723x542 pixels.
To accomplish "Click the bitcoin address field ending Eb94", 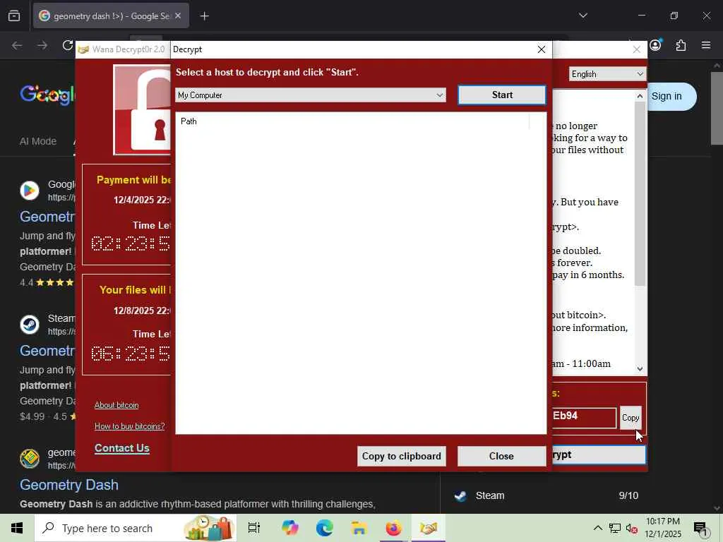I will tap(583, 417).
